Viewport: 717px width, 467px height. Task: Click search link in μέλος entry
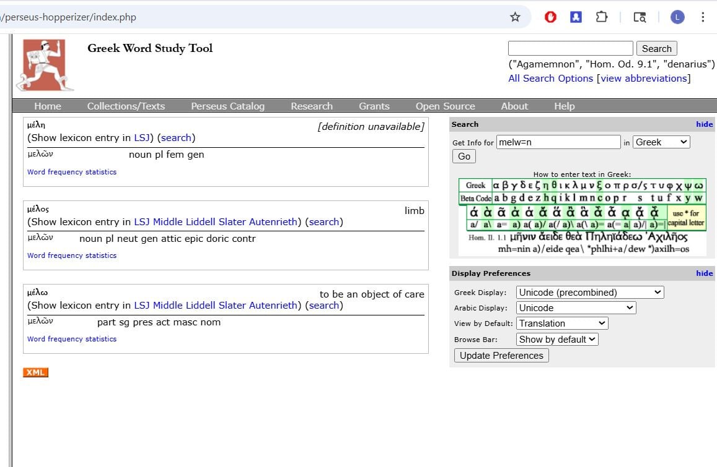[x=324, y=222]
